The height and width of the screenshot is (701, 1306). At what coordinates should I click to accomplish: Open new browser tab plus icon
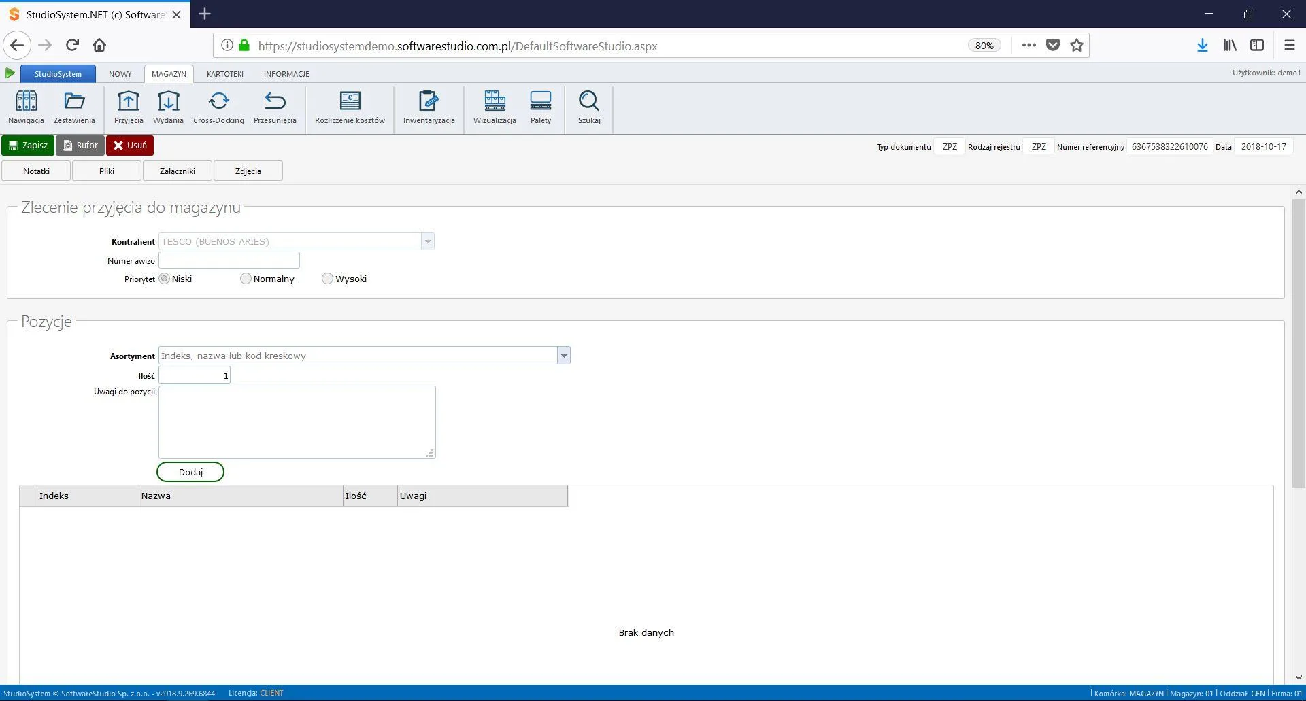205,14
